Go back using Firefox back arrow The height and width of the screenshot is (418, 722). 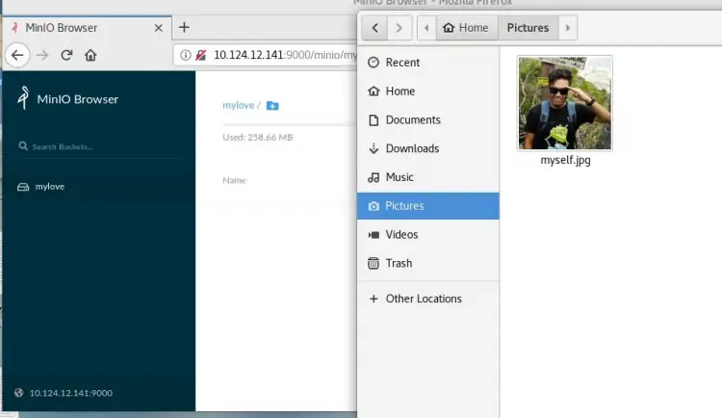pos(16,55)
